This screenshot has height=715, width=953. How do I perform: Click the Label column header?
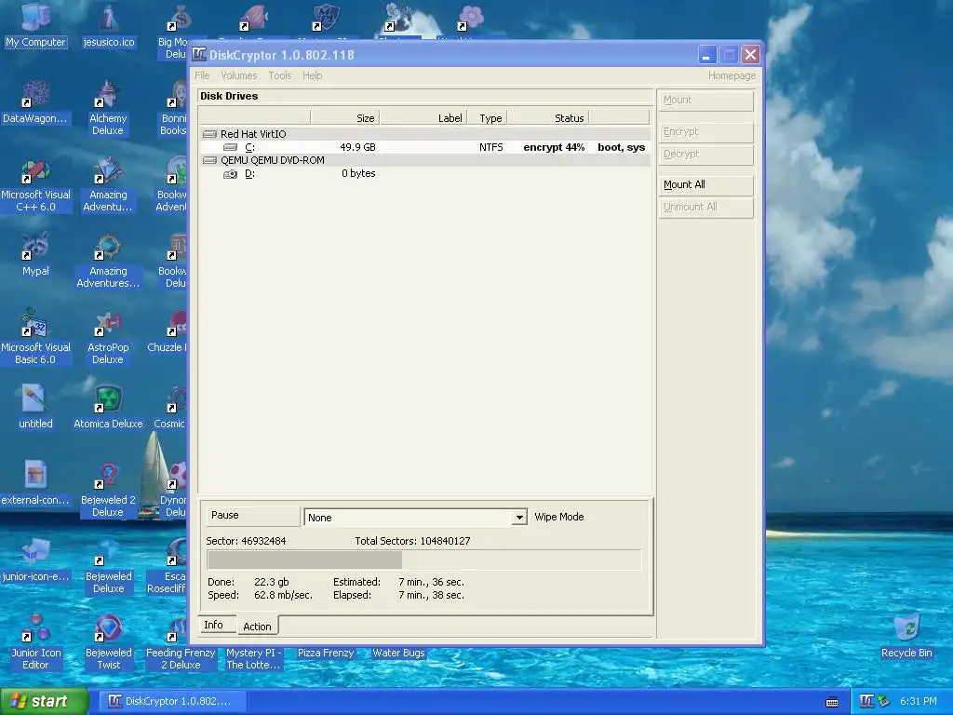[x=423, y=118]
